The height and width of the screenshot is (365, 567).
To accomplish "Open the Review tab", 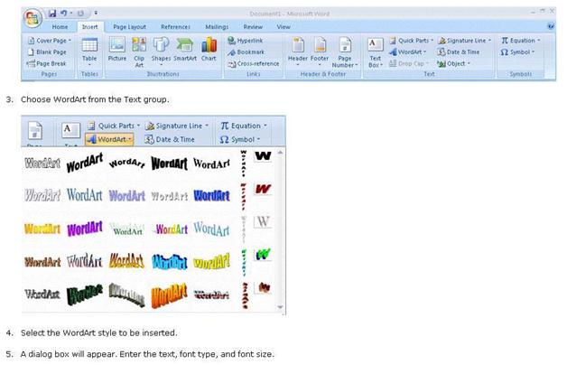I will pyautogui.click(x=253, y=27).
